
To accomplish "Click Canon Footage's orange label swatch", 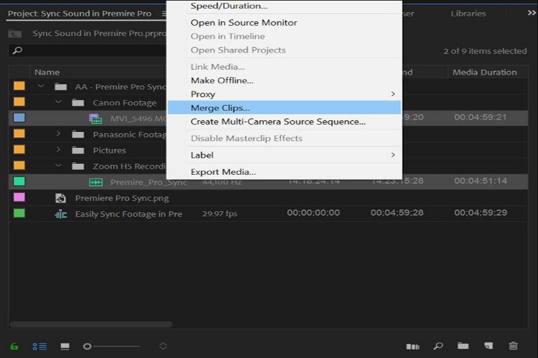I will [x=19, y=102].
